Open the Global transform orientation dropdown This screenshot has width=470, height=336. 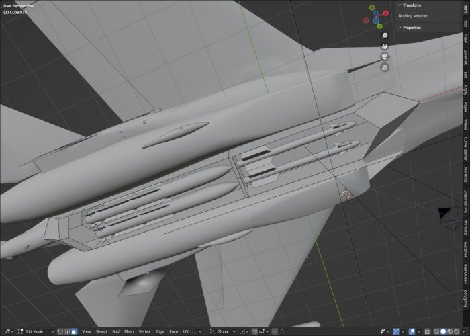(x=223, y=331)
